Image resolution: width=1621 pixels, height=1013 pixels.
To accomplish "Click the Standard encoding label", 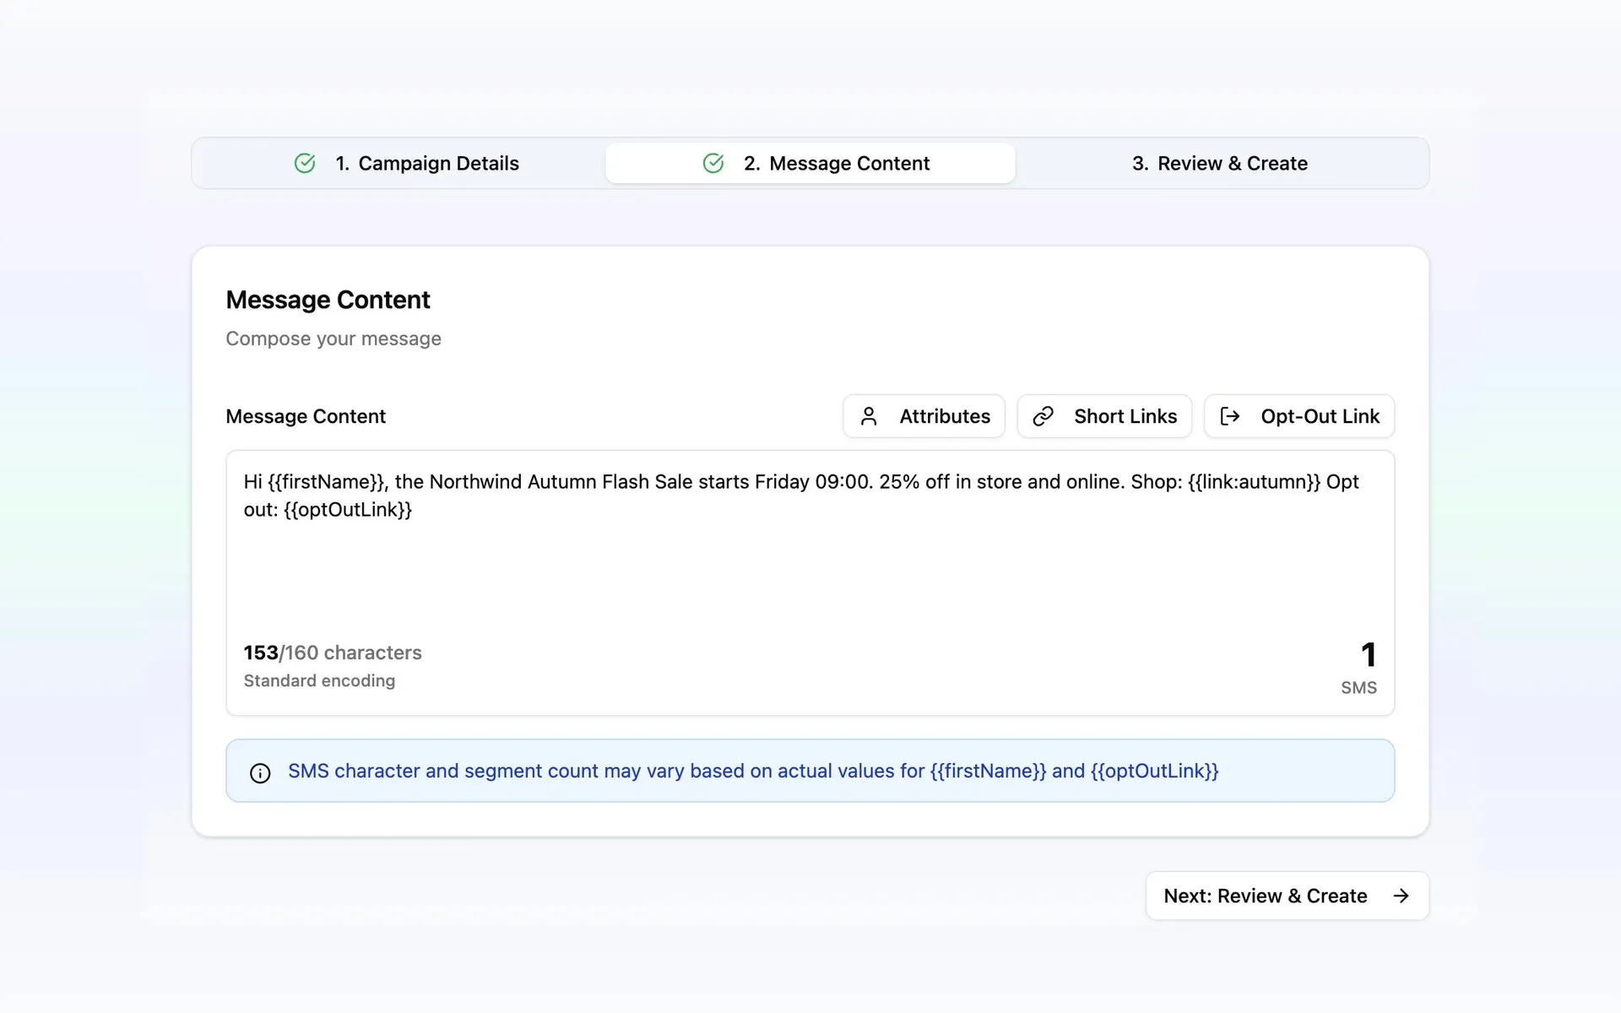I will click(x=319, y=680).
